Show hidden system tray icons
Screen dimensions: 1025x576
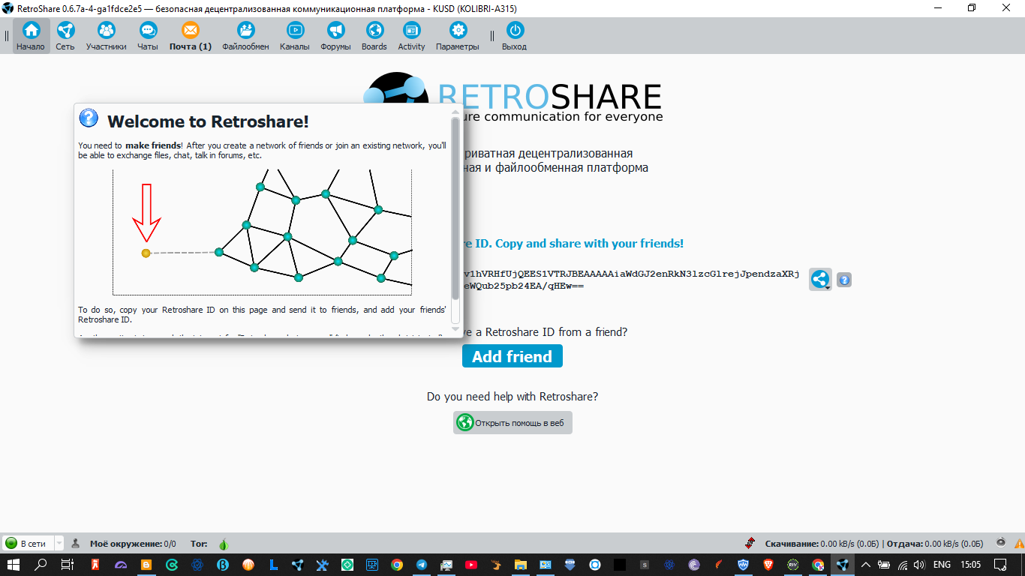point(866,564)
